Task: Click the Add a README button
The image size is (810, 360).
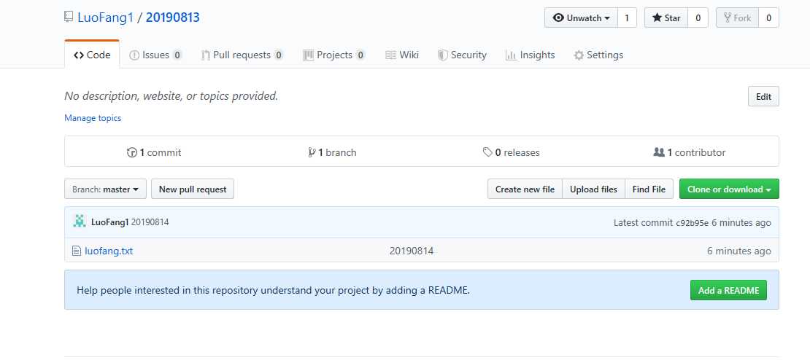Action: 728,290
